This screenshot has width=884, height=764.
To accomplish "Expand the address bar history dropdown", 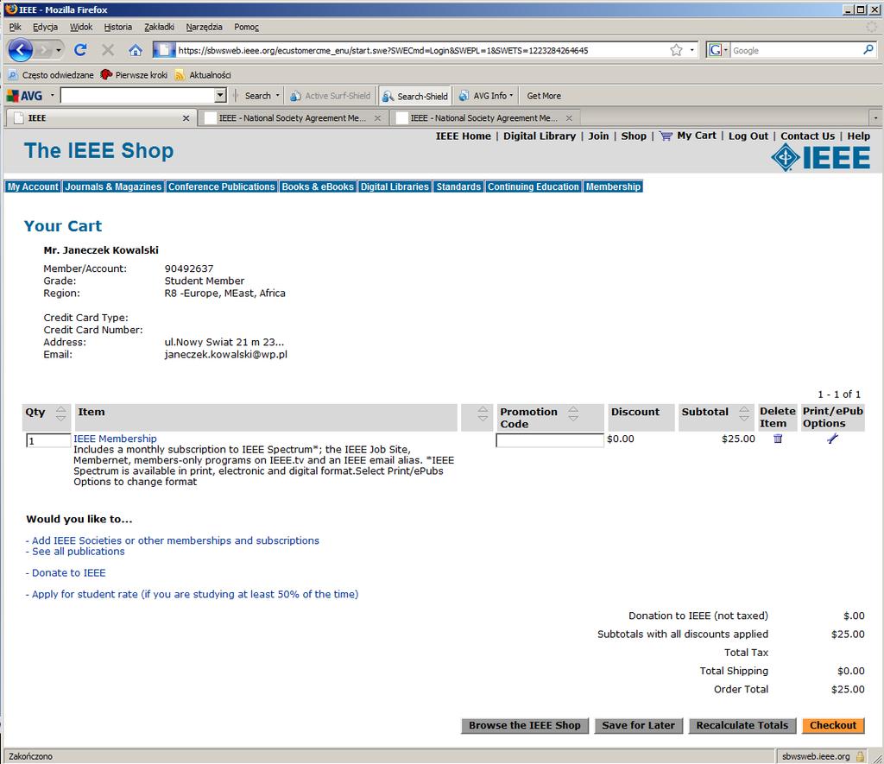I will click(691, 50).
